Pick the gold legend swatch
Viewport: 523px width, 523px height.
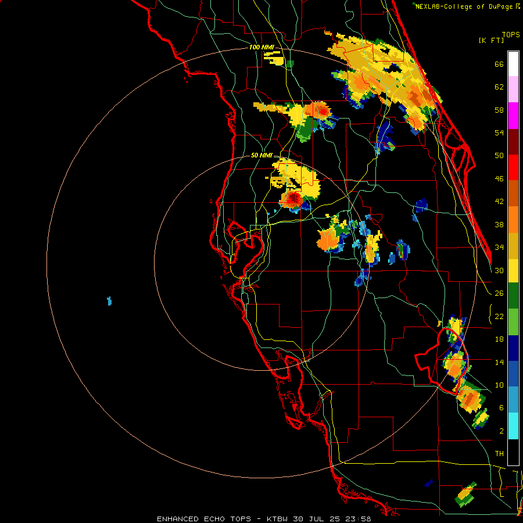(x=513, y=246)
